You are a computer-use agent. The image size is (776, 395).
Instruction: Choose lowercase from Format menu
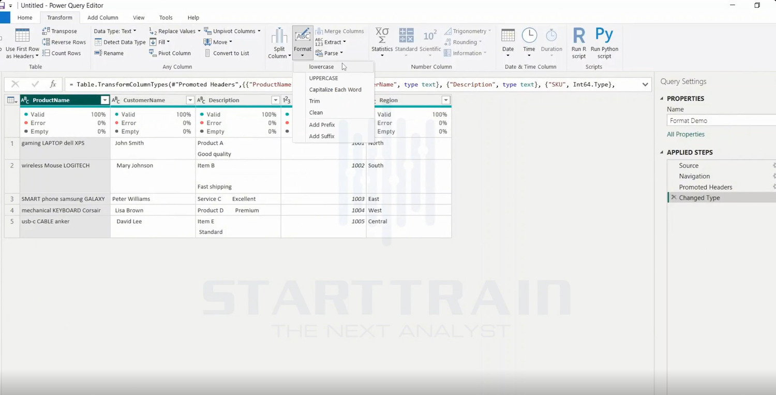click(333, 67)
